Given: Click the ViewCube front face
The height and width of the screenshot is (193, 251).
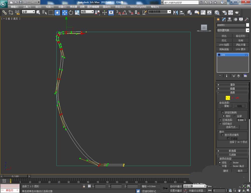Looking at the screenshot, I should click(x=204, y=27).
